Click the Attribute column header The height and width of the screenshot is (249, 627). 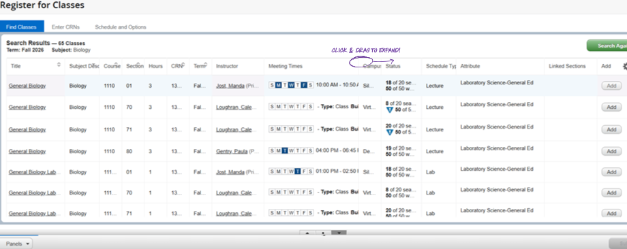click(470, 66)
